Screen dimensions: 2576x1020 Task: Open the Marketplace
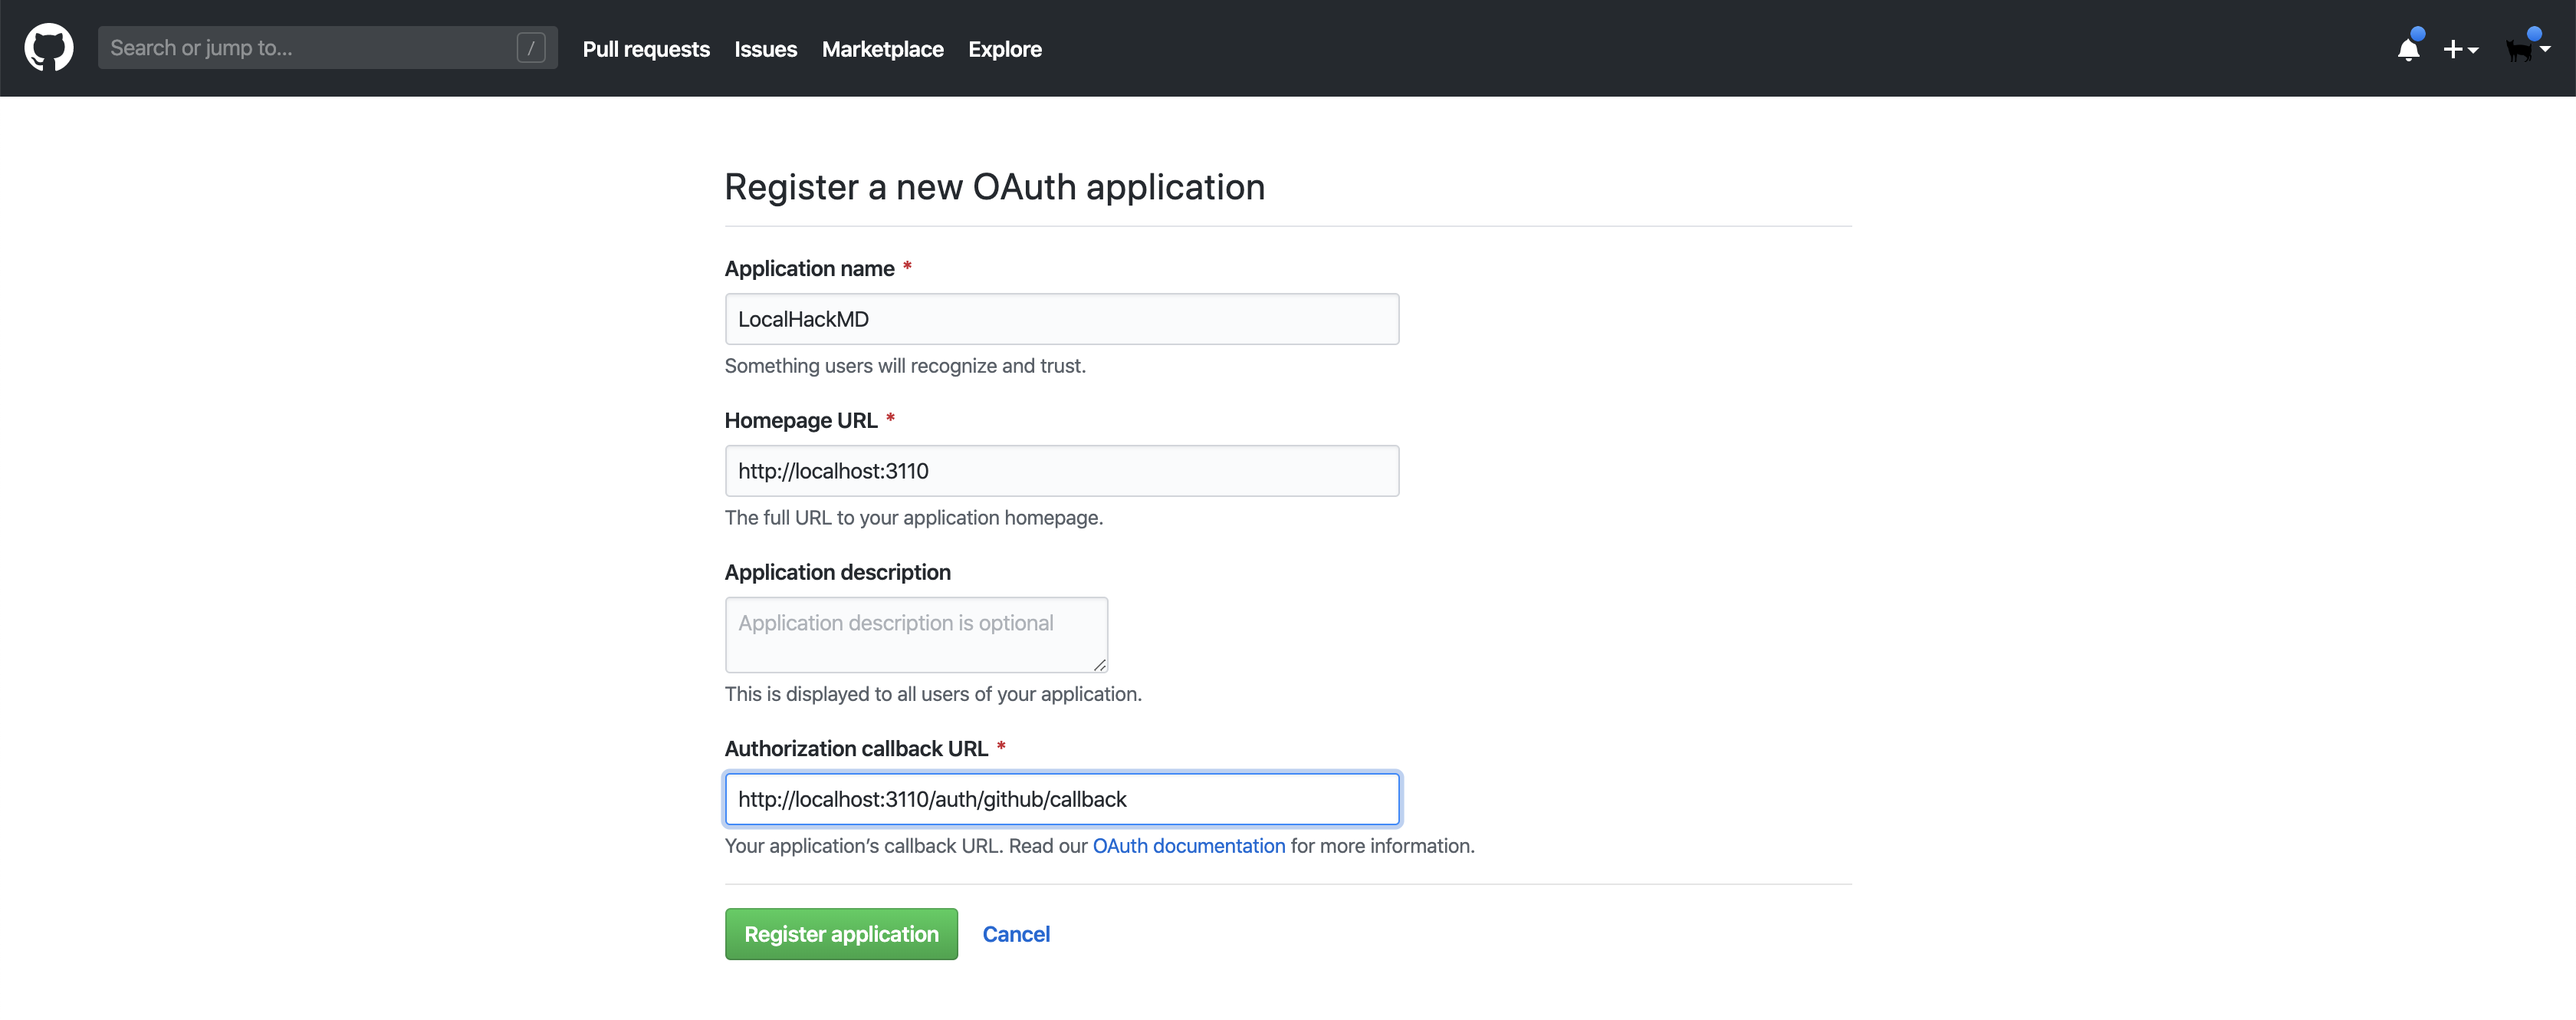(x=882, y=48)
